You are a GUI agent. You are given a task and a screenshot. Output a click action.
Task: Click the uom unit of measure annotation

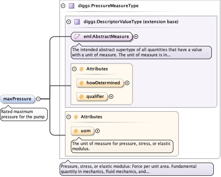click(122, 146)
